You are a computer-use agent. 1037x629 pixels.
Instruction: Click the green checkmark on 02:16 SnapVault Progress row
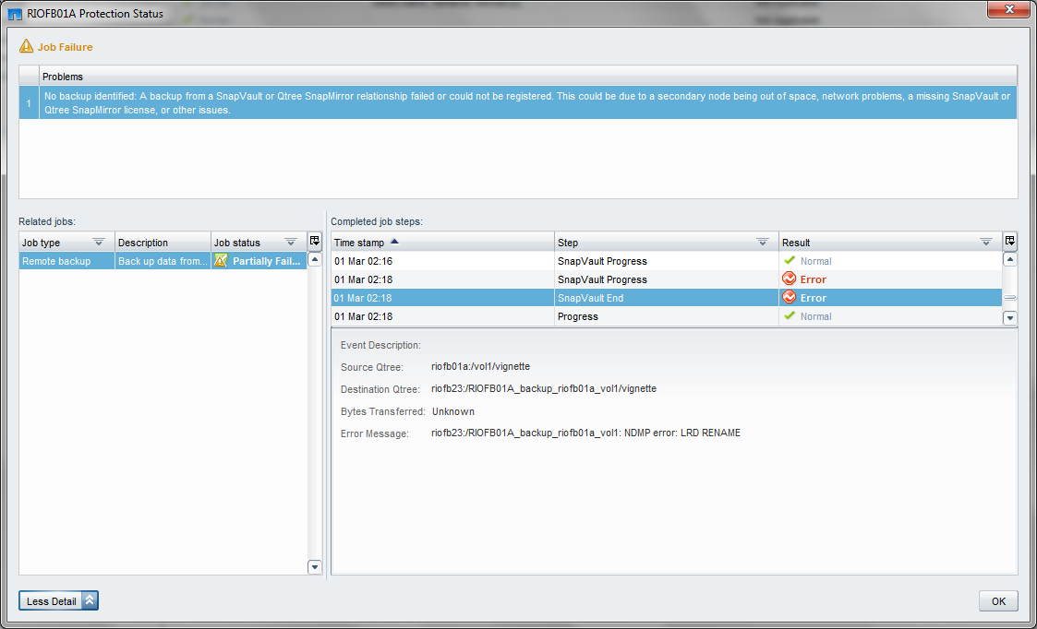point(789,260)
